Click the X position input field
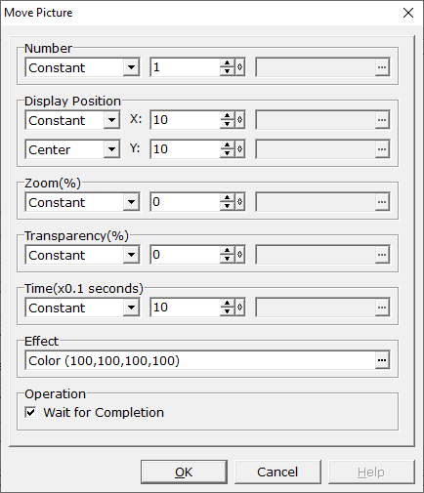Viewport: 424px width, 493px height. [185, 120]
